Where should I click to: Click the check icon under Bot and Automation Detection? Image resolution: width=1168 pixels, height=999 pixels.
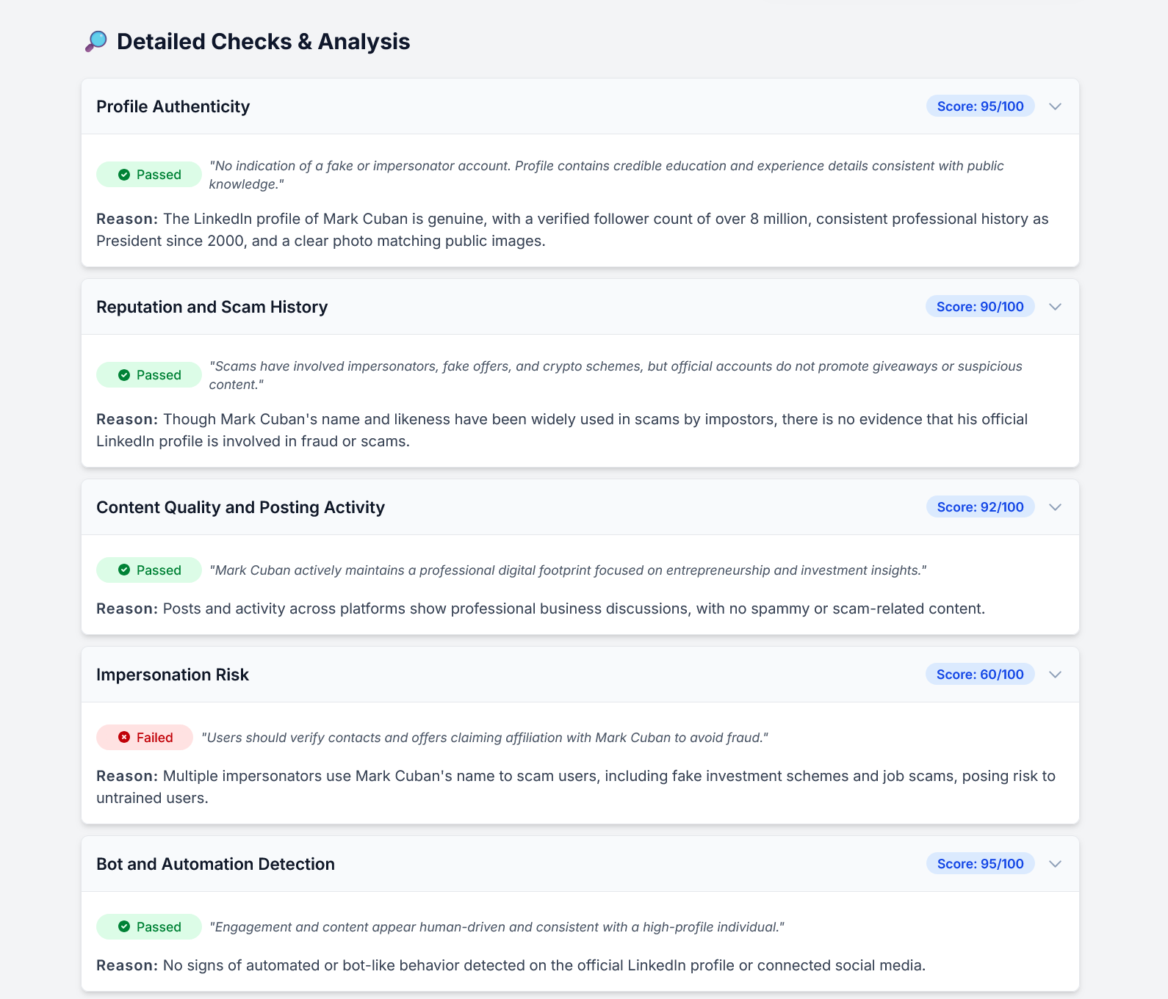point(125,926)
